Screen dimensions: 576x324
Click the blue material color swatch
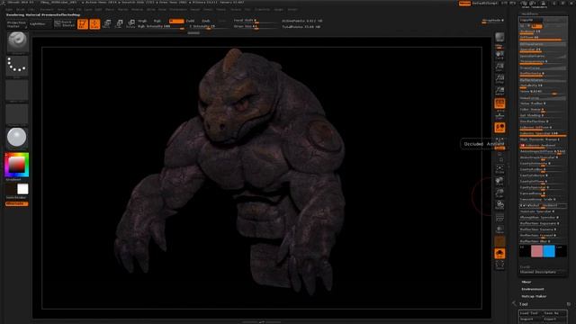click(x=549, y=251)
